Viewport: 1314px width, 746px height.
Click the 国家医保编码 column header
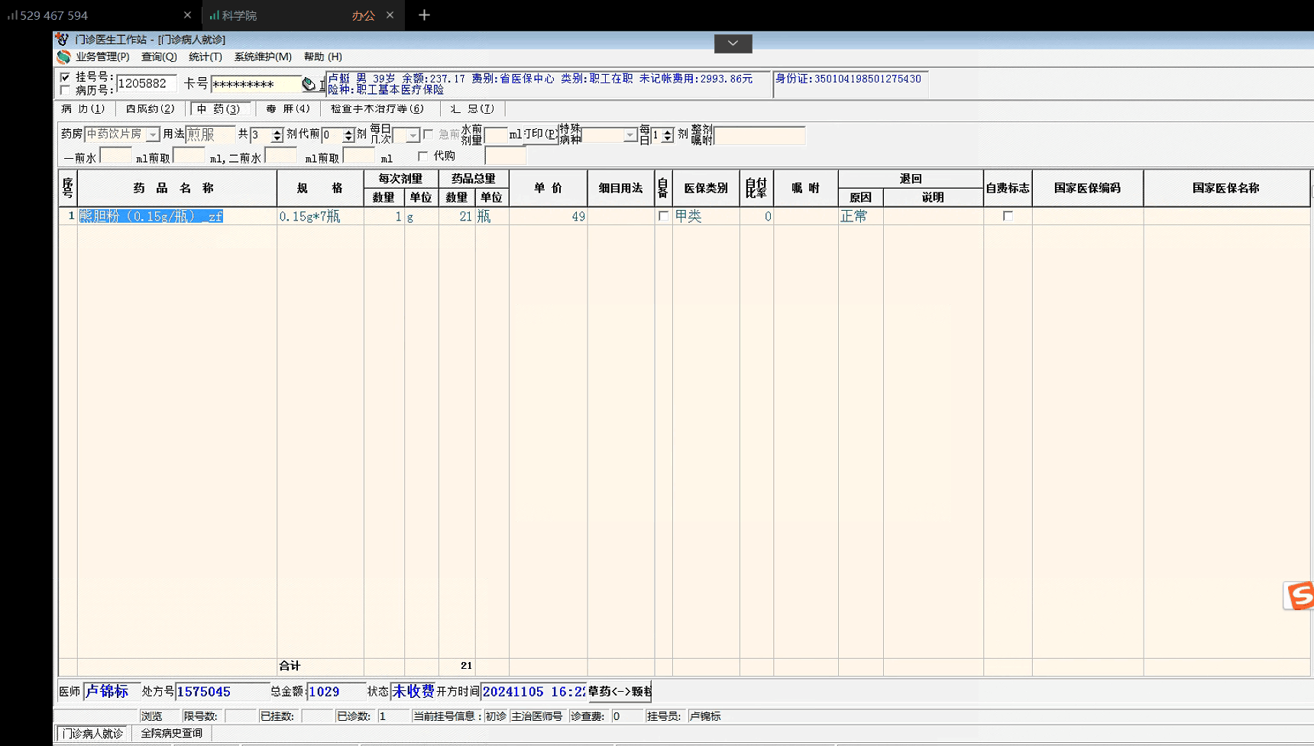[1088, 188]
